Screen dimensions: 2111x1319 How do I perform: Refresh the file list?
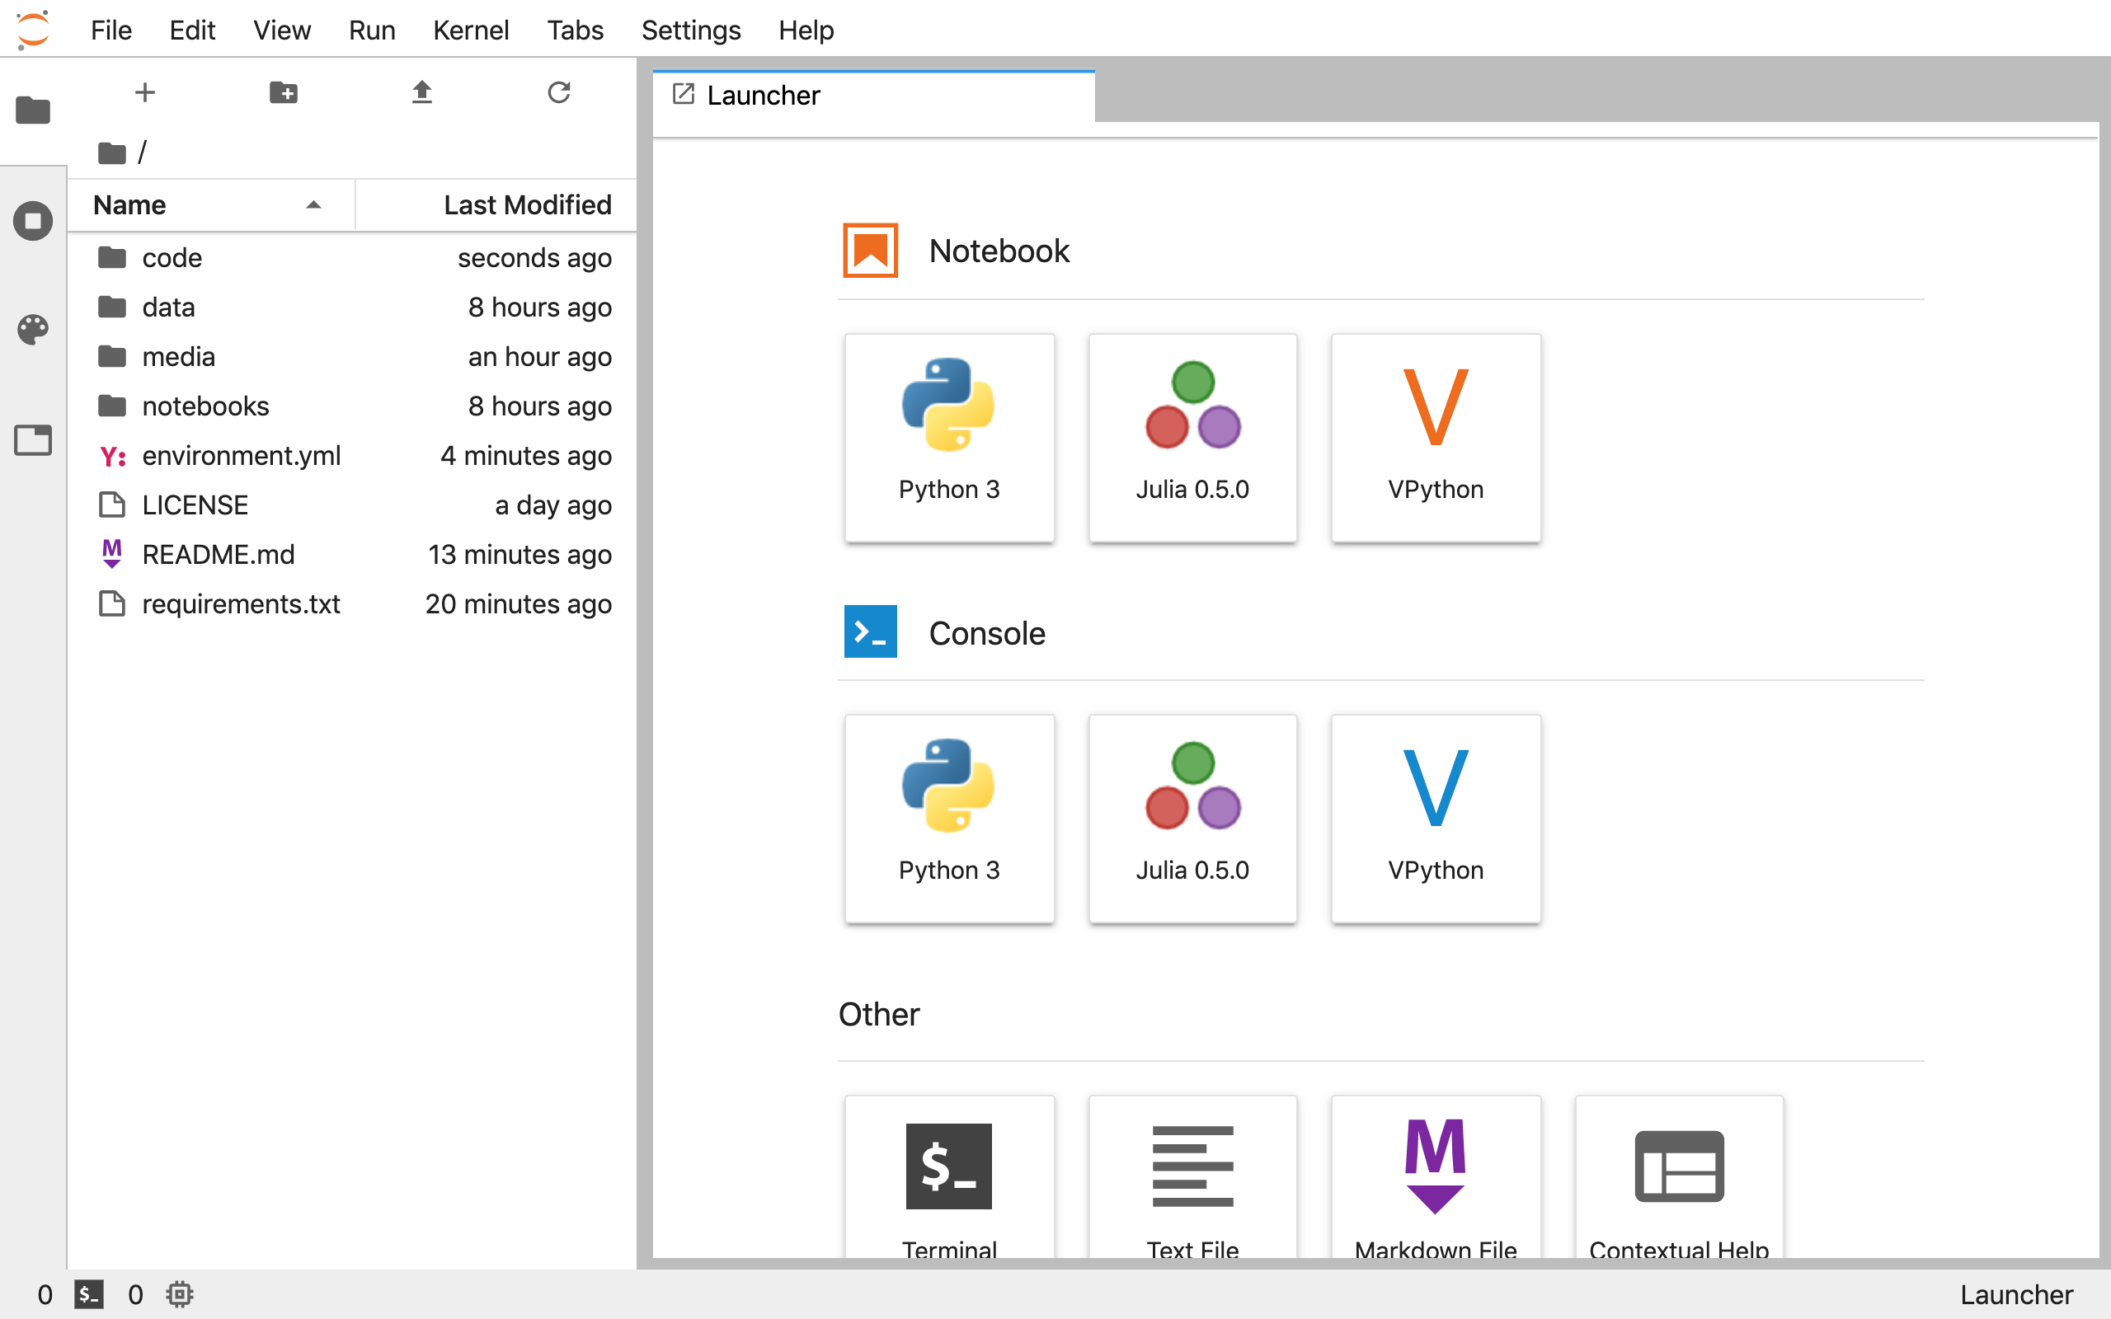click(x=559, y=92)
